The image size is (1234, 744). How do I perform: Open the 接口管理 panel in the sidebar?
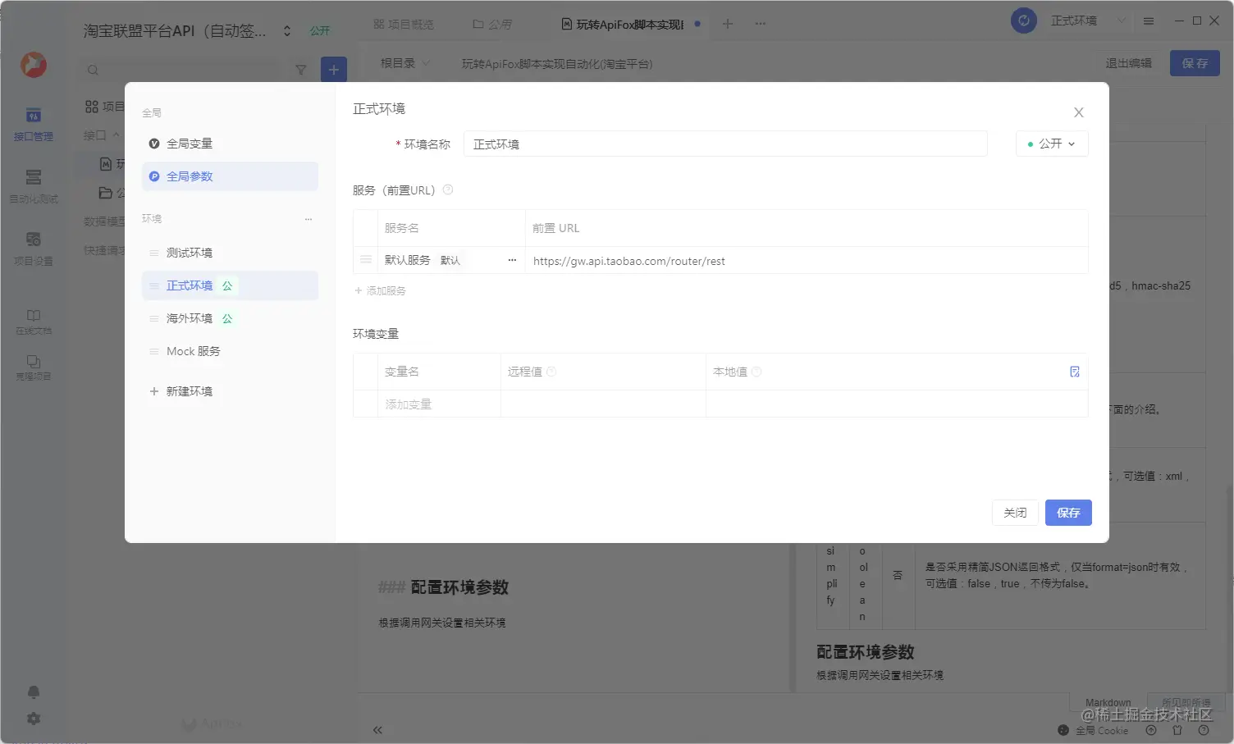pos(33,125)
